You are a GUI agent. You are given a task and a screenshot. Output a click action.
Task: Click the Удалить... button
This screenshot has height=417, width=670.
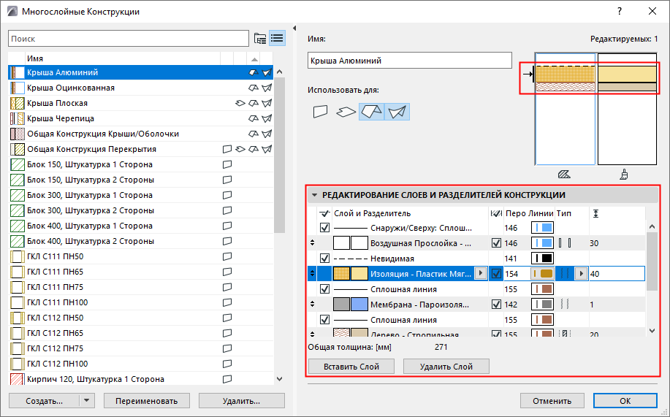(x=241, y=401)
